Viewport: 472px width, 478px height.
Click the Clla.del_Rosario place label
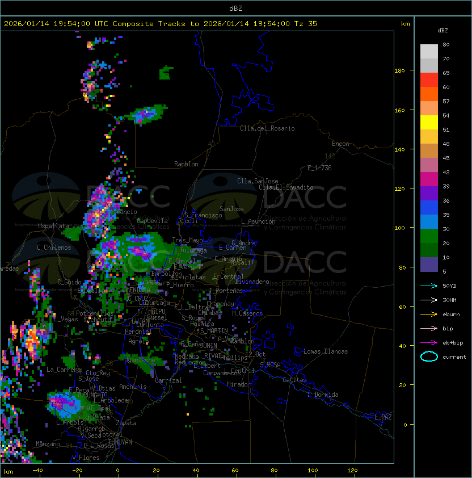tap(267, 128)
